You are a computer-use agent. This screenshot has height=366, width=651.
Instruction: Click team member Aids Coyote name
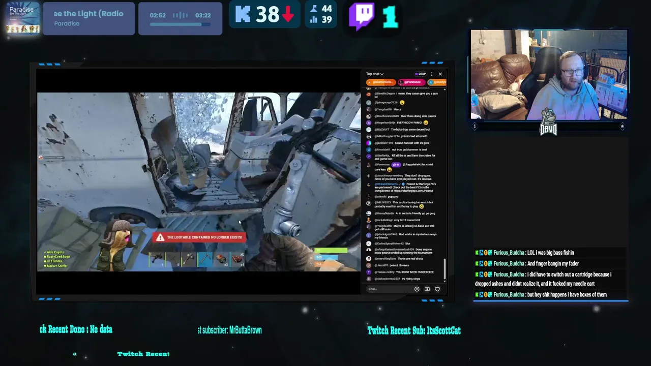coord(55,253)
